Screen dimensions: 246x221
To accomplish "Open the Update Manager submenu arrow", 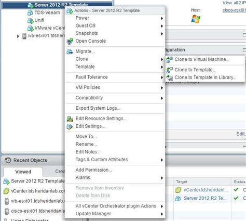I will (162, 214).
